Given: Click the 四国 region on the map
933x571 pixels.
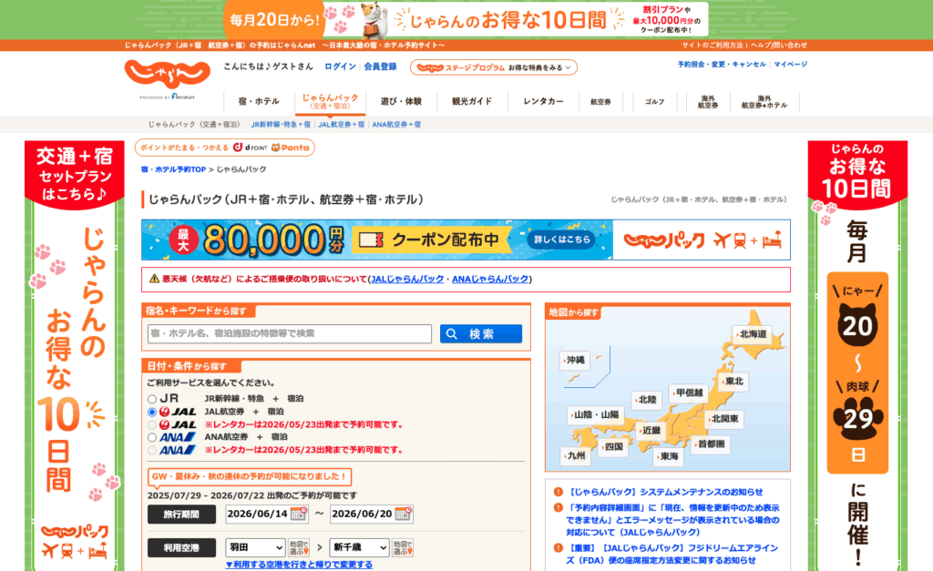Looking at the screenshot, I should point(612,446).
